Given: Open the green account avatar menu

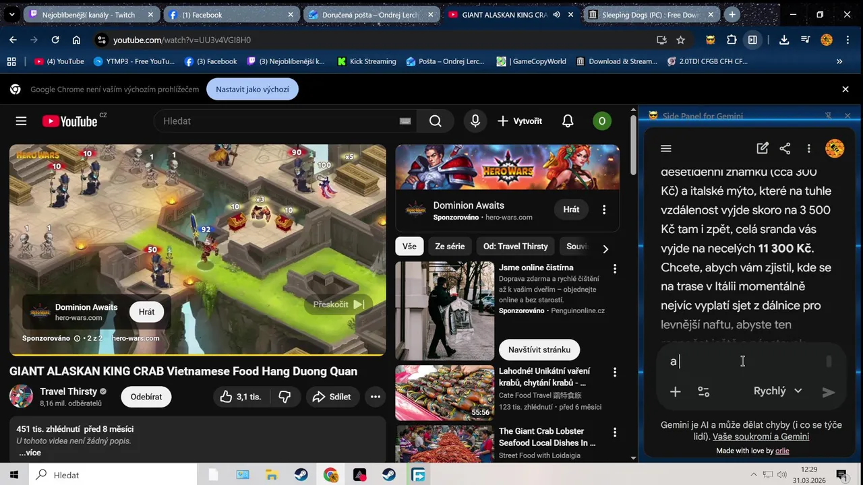Looking at the screenshot, I should (x=601, y=121).
